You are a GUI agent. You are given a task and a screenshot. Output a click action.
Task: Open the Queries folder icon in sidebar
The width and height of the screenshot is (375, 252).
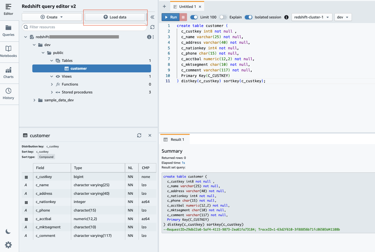click(9, 30)
